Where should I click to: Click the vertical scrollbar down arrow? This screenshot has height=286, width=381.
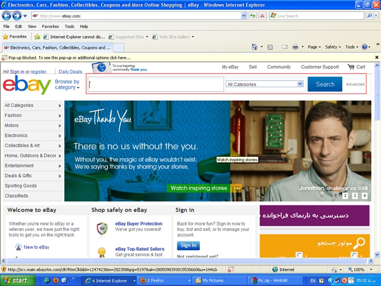[377, 254]
